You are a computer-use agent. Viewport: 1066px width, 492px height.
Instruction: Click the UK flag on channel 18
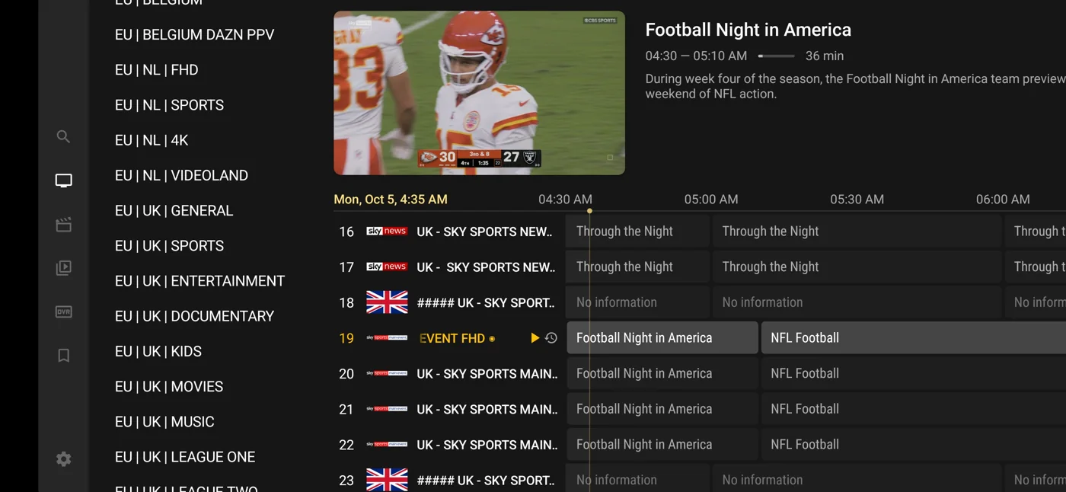387,302
